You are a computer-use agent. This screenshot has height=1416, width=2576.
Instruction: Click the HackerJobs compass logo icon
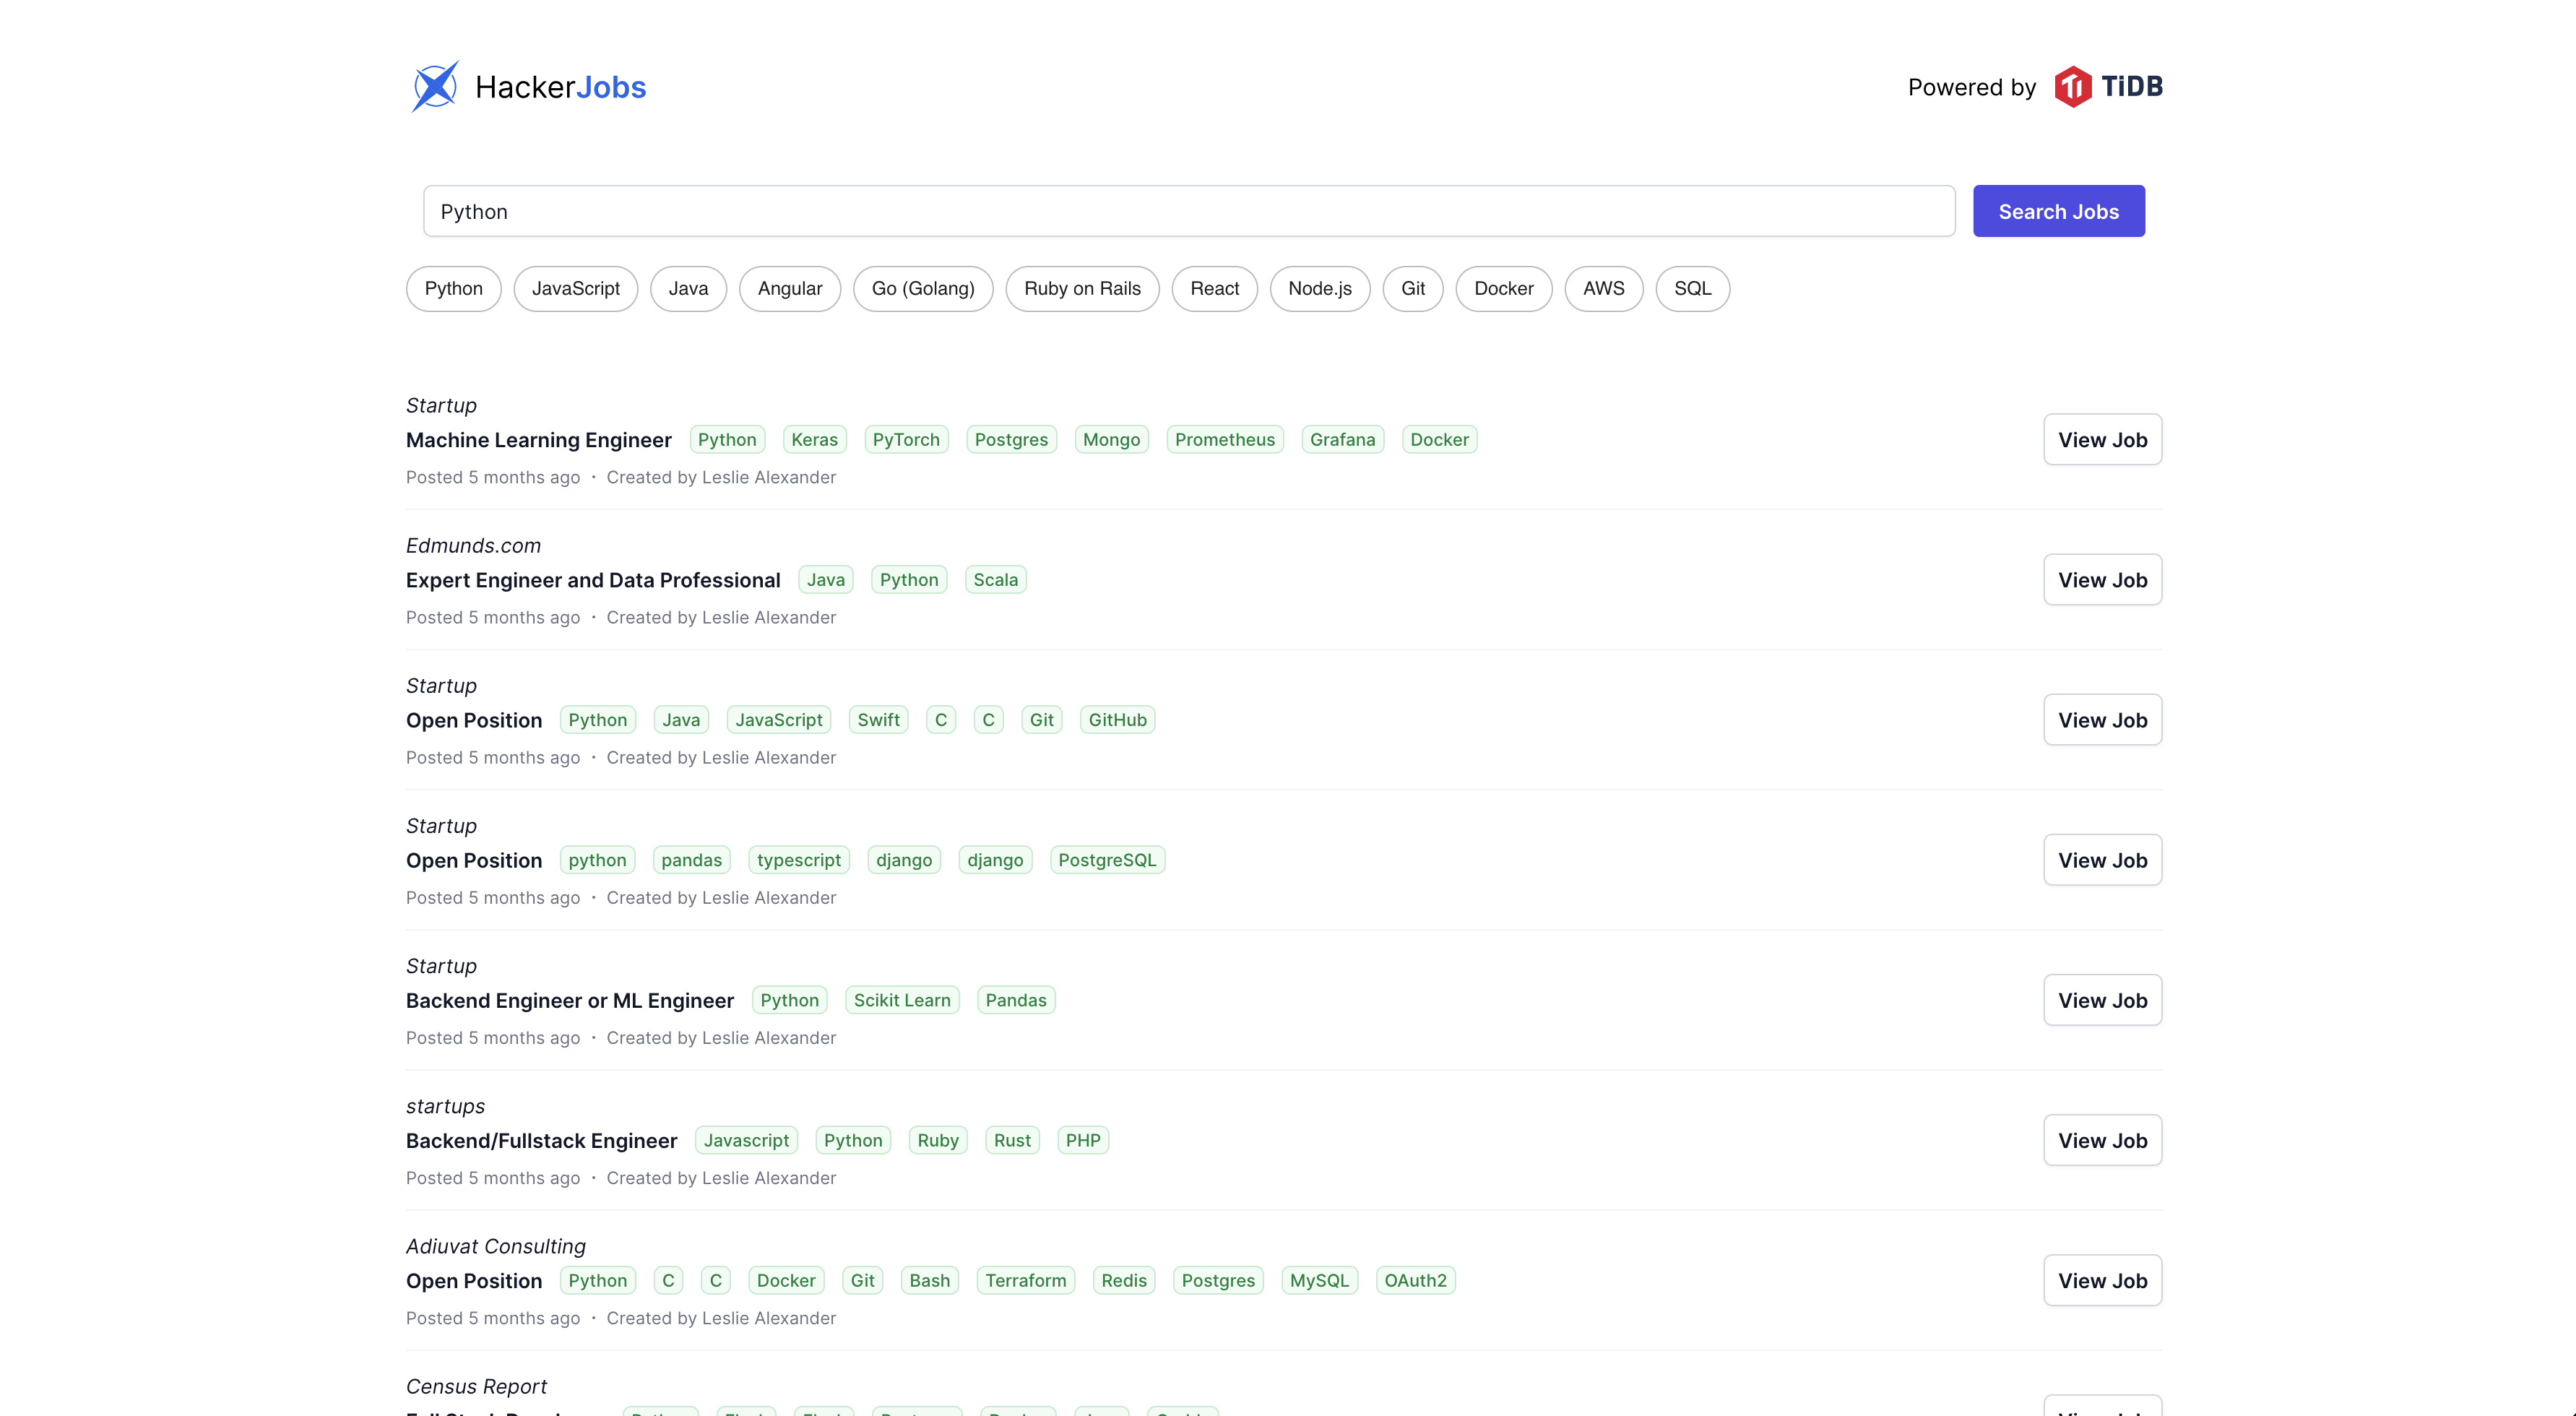435,86
